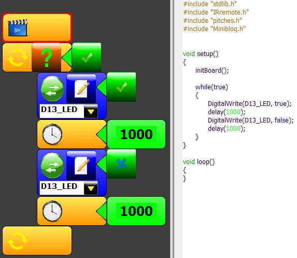Viewport: 297px width, 258px height.
Task: Open the first D13_LED pin dropdown arrow
Action: pos(91,112)
